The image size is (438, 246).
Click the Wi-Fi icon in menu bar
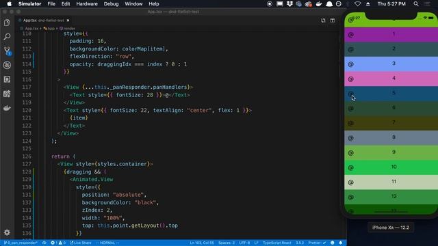pyautogui.click(x=357, y=4)
